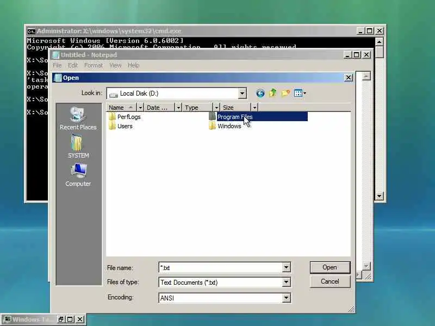Sort by the Type column header
The height and width of the screenshot is (326, 435).
(x=197, y=107)
